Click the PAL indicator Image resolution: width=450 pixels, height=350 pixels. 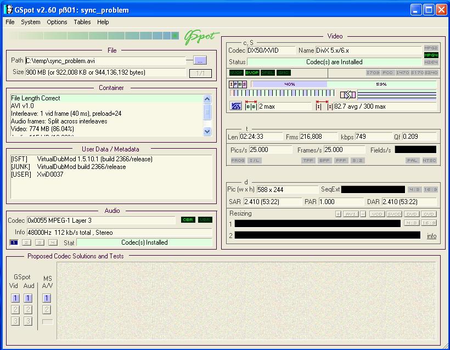point(412,160)
